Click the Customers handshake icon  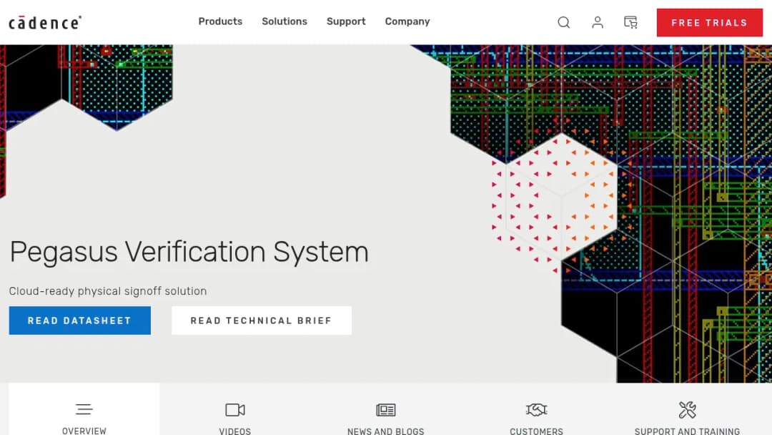pos(536,409)
